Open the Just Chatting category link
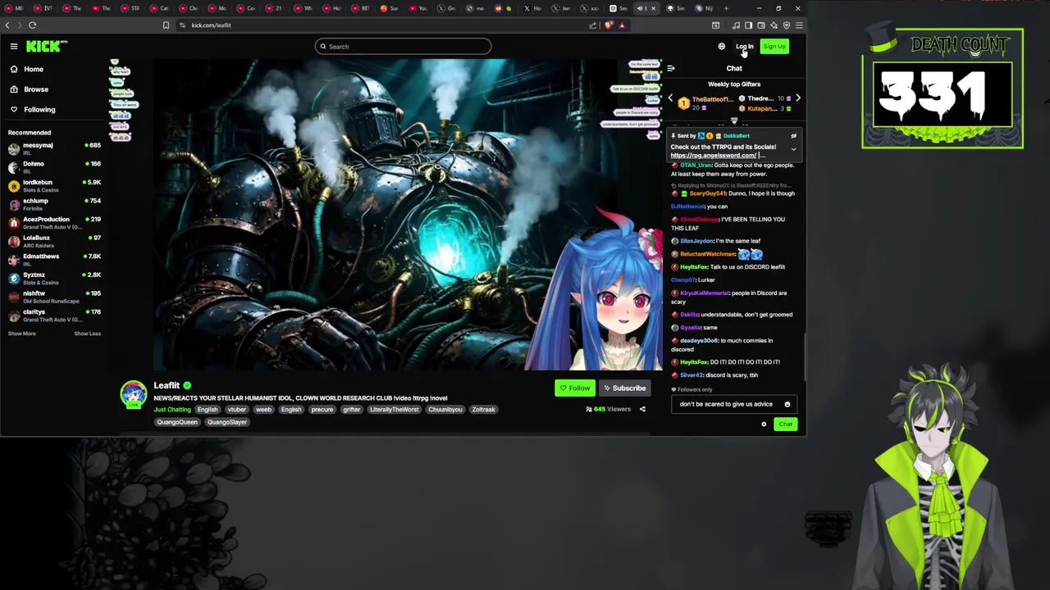This screenshot has width=1050, height=590. pos(172,410)
